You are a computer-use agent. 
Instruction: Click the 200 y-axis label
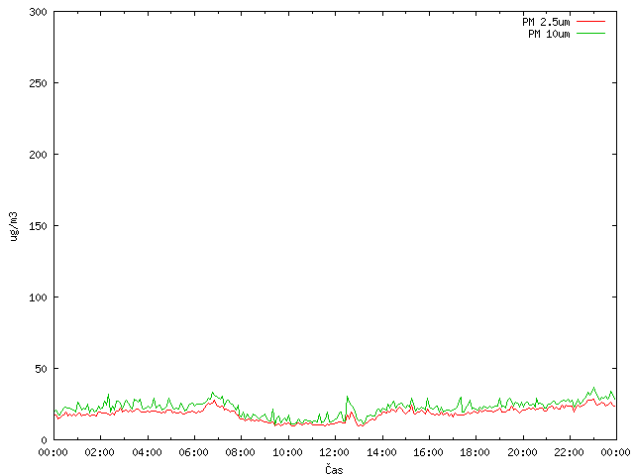pyautogui.click(x=38, y=155)
